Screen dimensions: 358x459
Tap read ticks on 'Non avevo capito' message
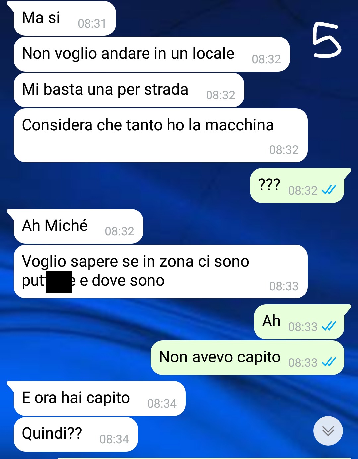click(x=329, y=362)
